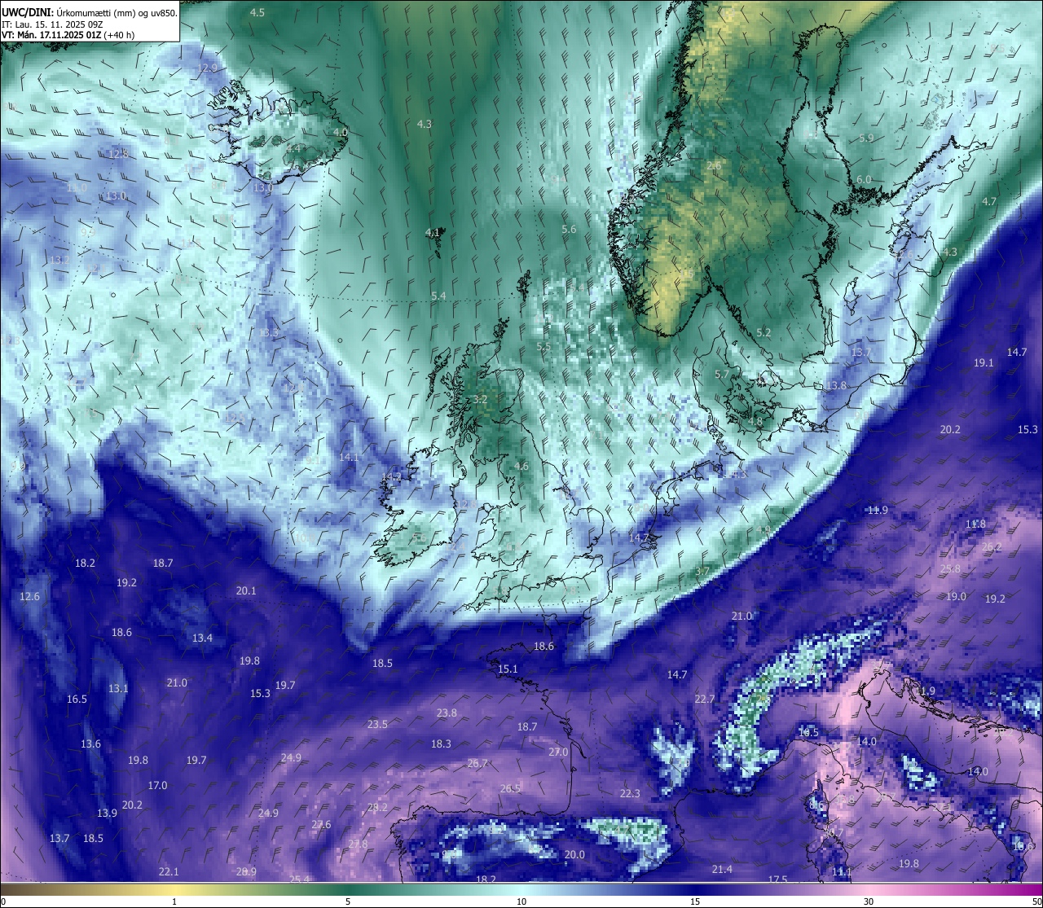Screen dimensions: 1043x908
Task: Click the 15.1 value near Brittany
Action: point(508,669)
